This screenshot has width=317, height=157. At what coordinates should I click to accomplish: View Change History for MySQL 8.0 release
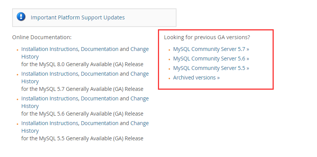139,49
